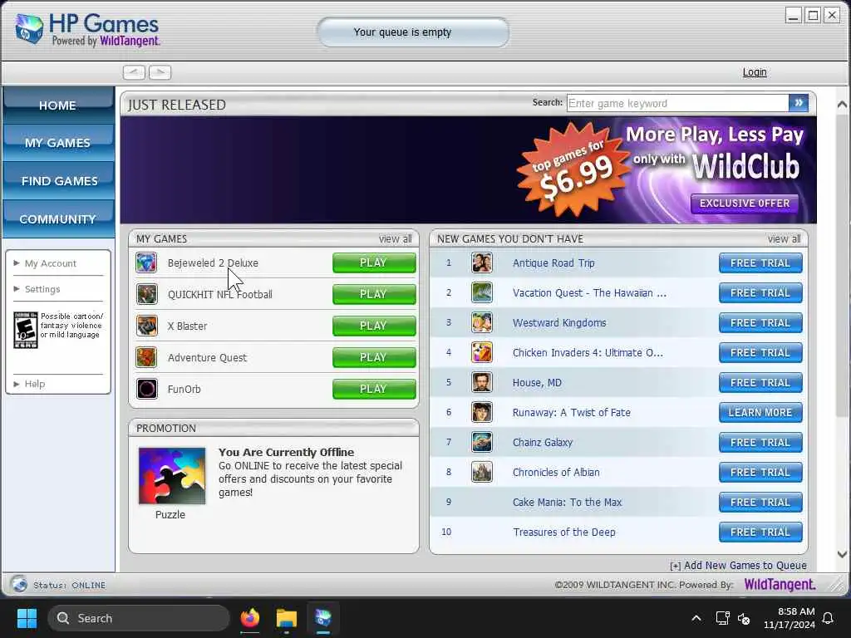Image resolution: width=851 pixels, height=638 pixels.
Task: Click the Antique Road Trip icon
Action: (x=481, y=263)
